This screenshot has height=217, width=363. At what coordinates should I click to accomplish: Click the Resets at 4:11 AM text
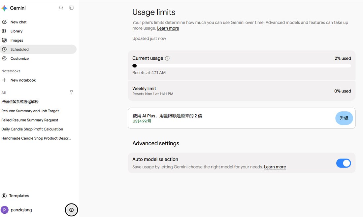pos(149,72)
